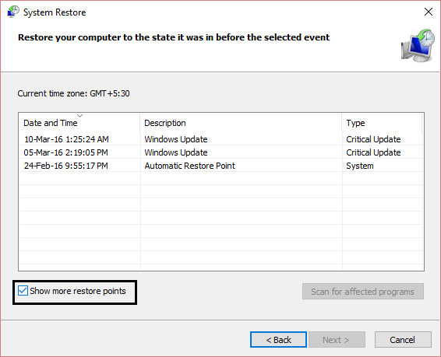
Task: Sort list by Type column header
Action: [x=382, y=123]
